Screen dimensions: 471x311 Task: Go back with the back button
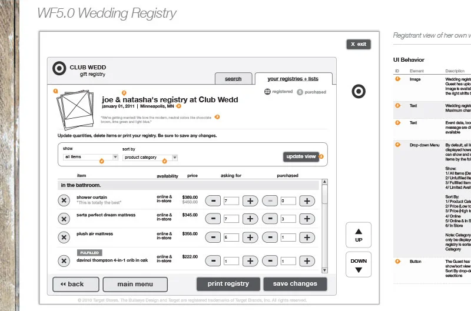click(x=76, y=285)
